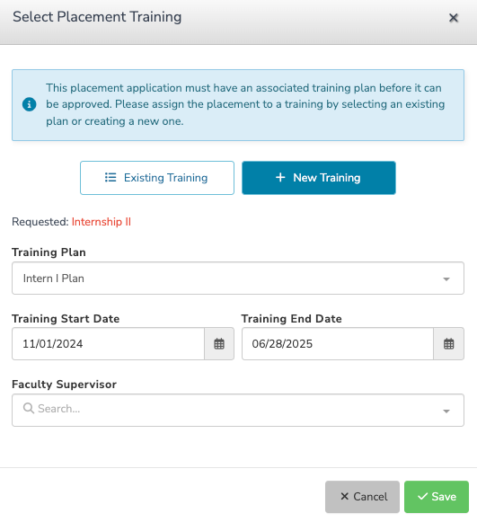477x522 pixels.
Task: Click the blue informational alert message
Action: tap(238, 105)
